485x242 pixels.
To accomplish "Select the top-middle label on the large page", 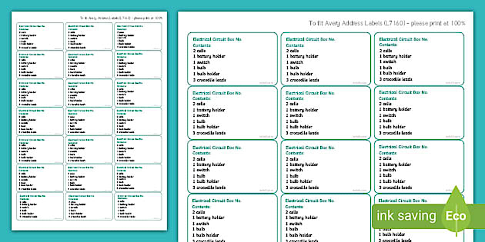I will [x=326, y=59].
